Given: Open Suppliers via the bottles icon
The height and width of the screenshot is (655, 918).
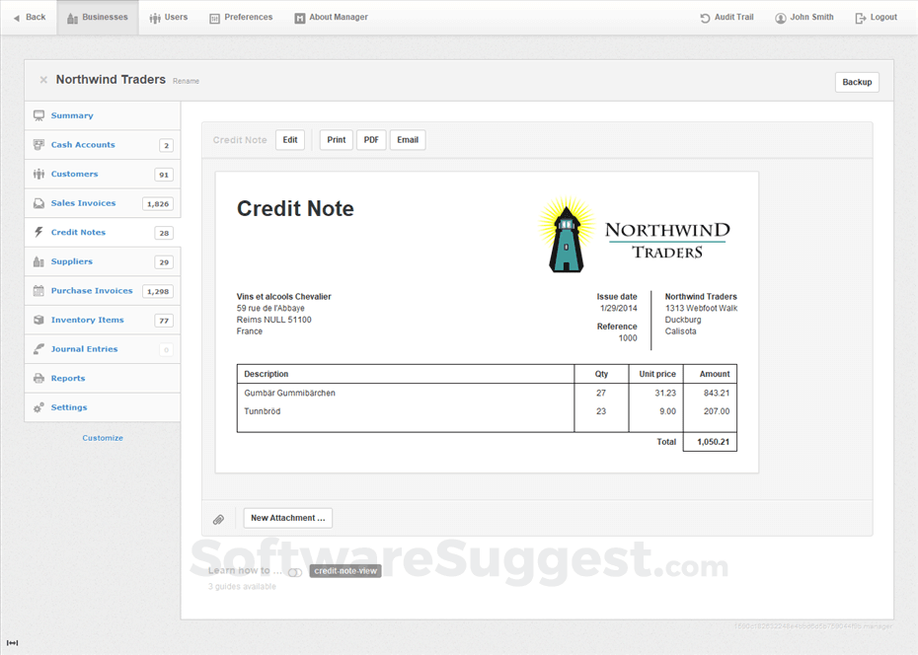Looking at the screenshot, I should tap(38, 261).
